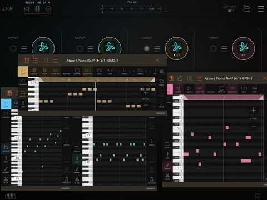Open routing icon in Atom 4:1 title bar

pyautogui.click(x=180, y=78)
